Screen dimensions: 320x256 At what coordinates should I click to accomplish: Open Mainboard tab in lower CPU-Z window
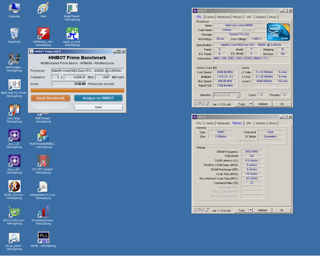[x=223, y=123]
